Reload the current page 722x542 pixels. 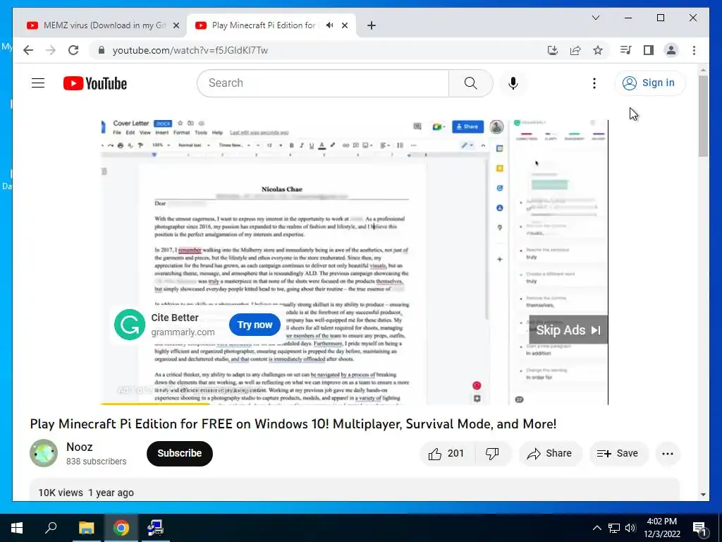73,50
